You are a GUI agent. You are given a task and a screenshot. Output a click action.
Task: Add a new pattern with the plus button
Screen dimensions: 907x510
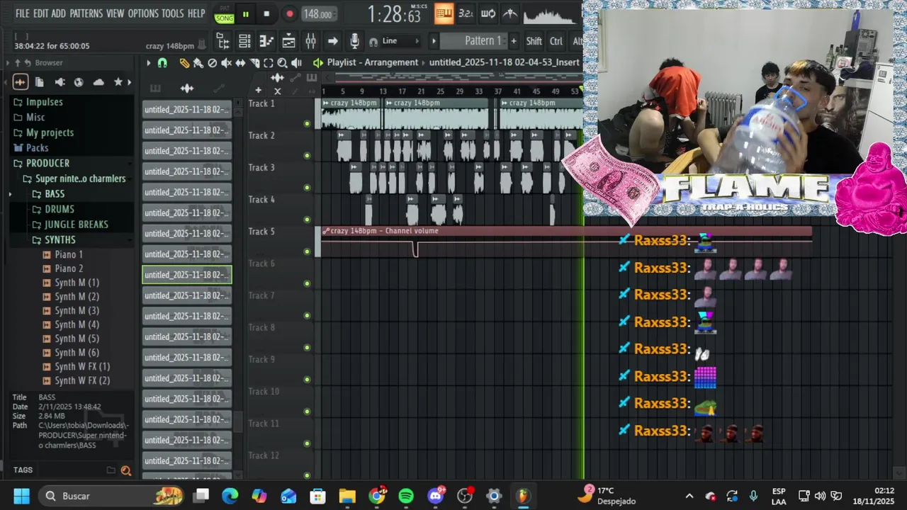514,41
